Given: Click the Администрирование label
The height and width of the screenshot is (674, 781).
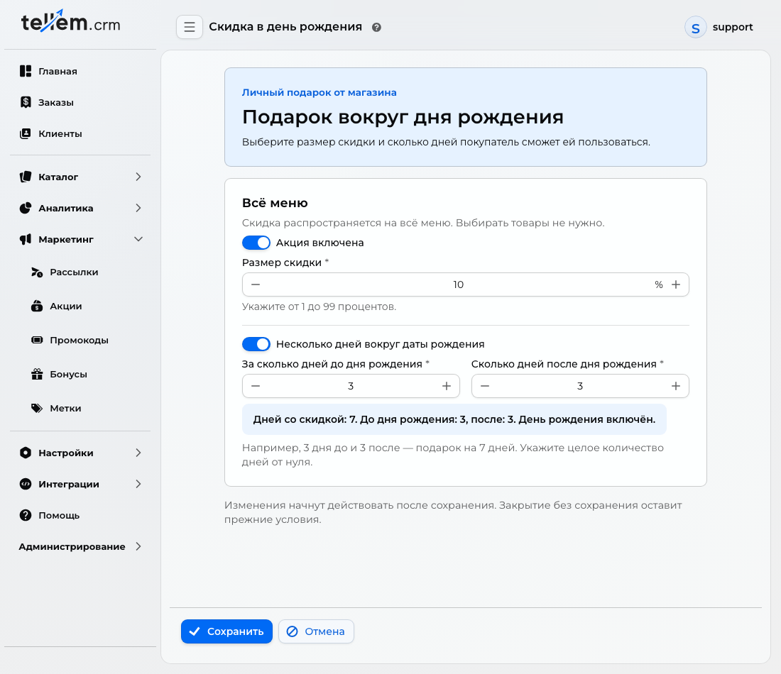Looking at the screenshot, I should 72,546.
